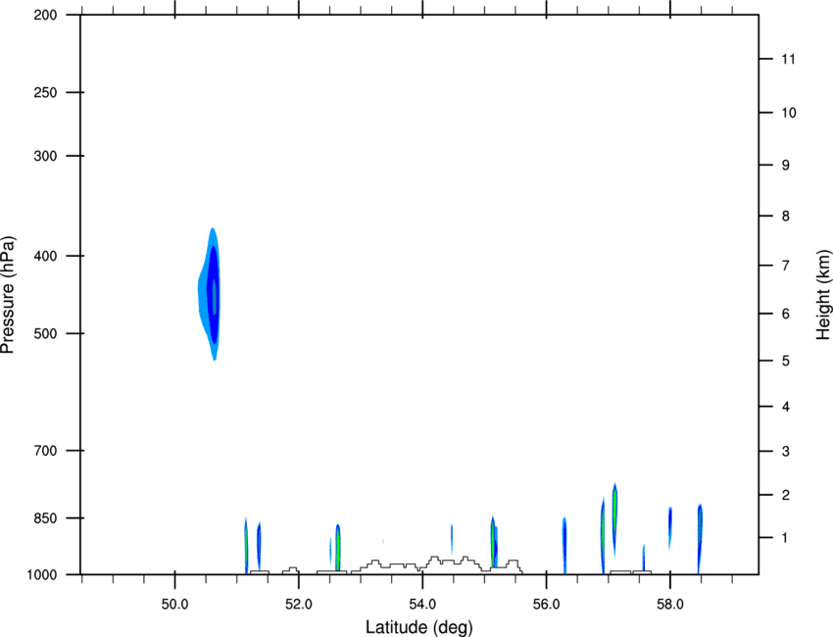Click pressure tick label 700
Viewport: 833px width, 637px height.
tap(45, 451)
